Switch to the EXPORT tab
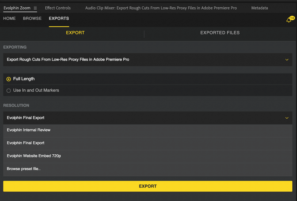 75,33
